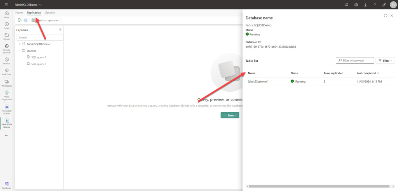Image resolution: width=398 pixels, height=191 pixels.
Task: Click the rows replicated value 5
Action: (325, 82)
